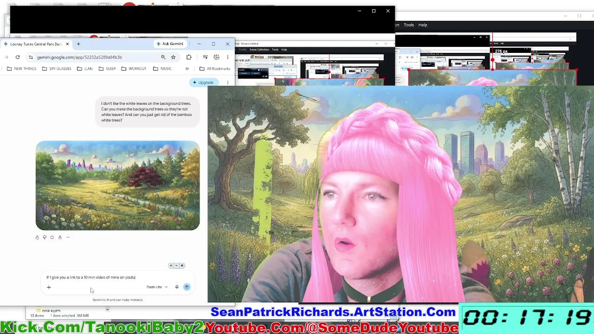The height and width of the screenshot is (334, 594).
Task: Expand the chevron in File Explorer behind browser
Action: [x=107, y=309]
